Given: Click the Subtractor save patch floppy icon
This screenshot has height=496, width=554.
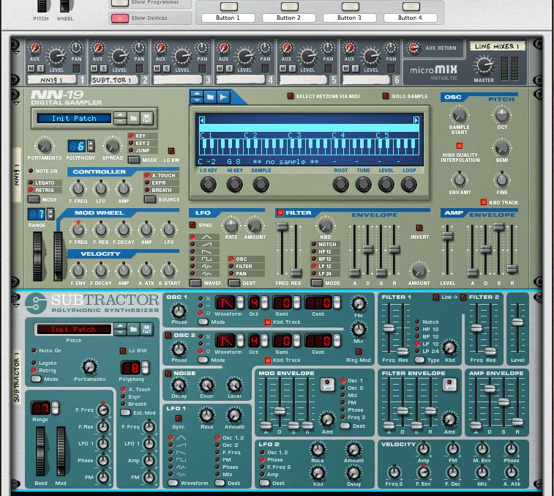Looking at the screenshot, I should (146, 330).
